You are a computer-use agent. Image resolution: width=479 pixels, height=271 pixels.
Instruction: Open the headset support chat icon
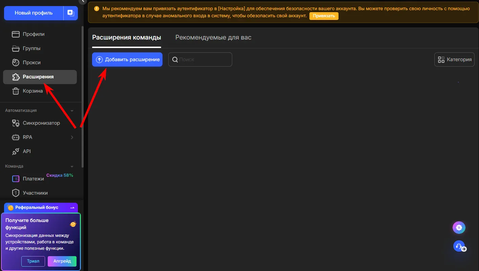(x=459, y=246)
